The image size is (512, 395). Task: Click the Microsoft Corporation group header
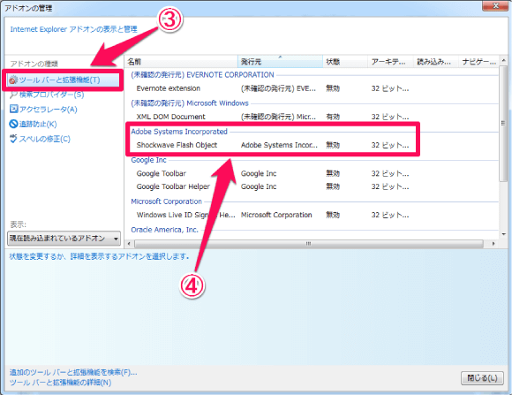coord(166,201)
